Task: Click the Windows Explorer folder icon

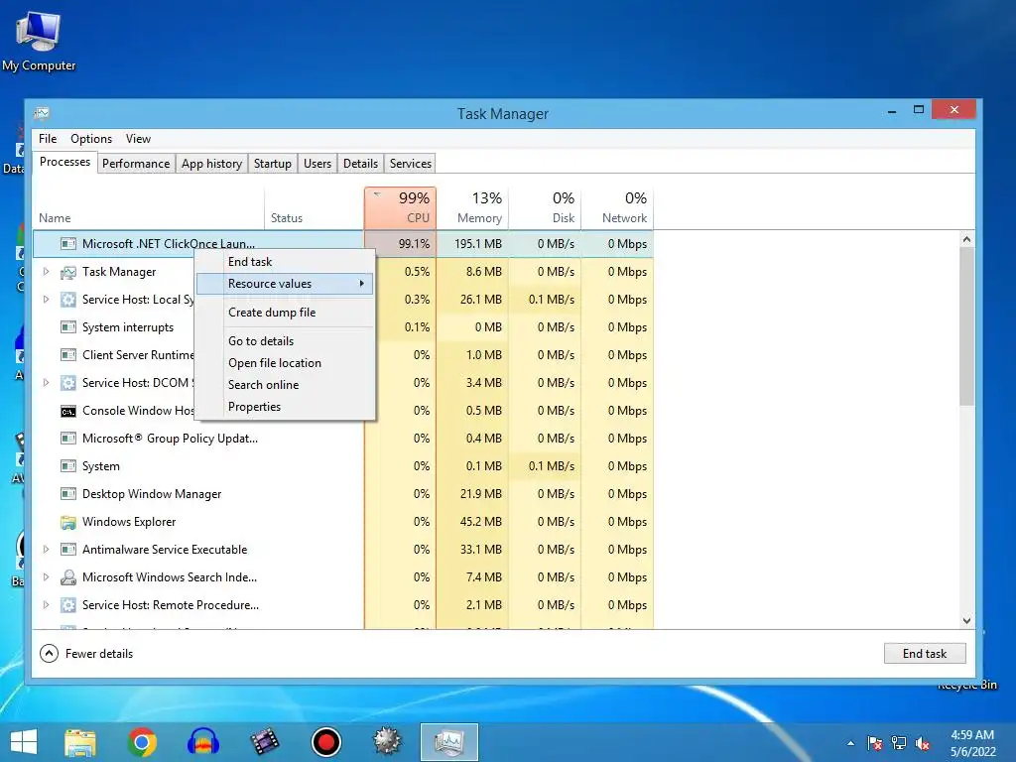Action: pyautogui.click(x=68, y=522)
